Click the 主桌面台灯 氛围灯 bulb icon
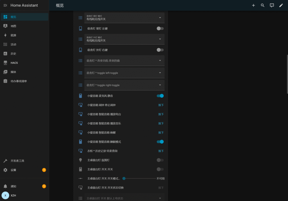 pos(80,160)
